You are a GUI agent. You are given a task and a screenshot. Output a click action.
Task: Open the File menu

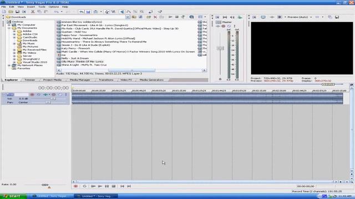point(4,7)
